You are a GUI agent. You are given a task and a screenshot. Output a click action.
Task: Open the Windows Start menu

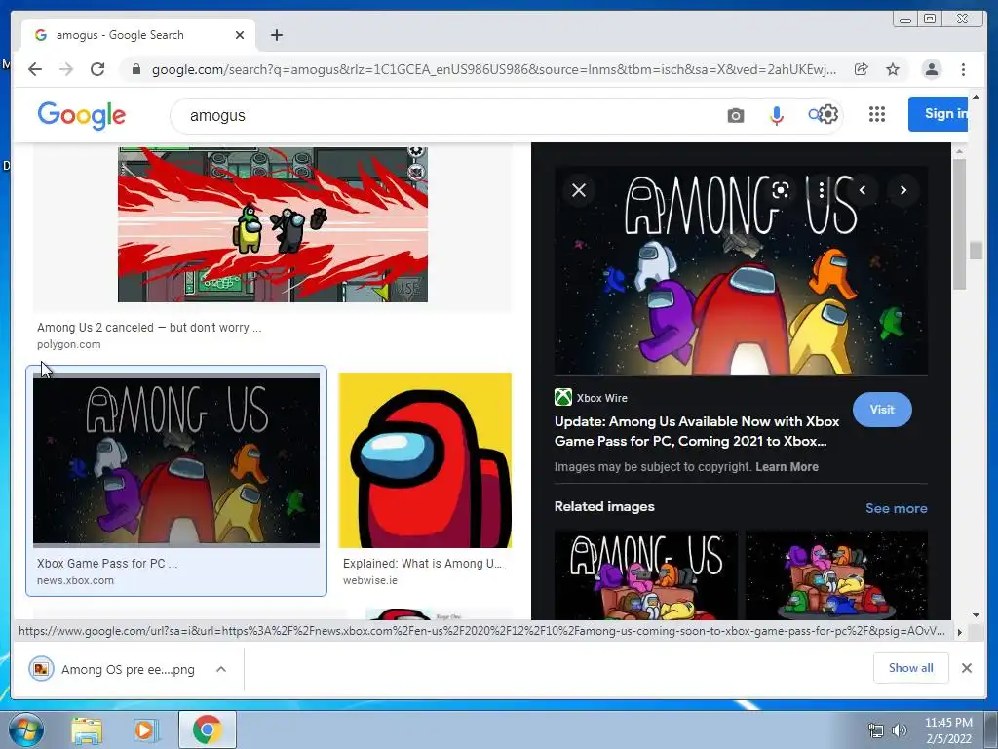tap(26, 729)
